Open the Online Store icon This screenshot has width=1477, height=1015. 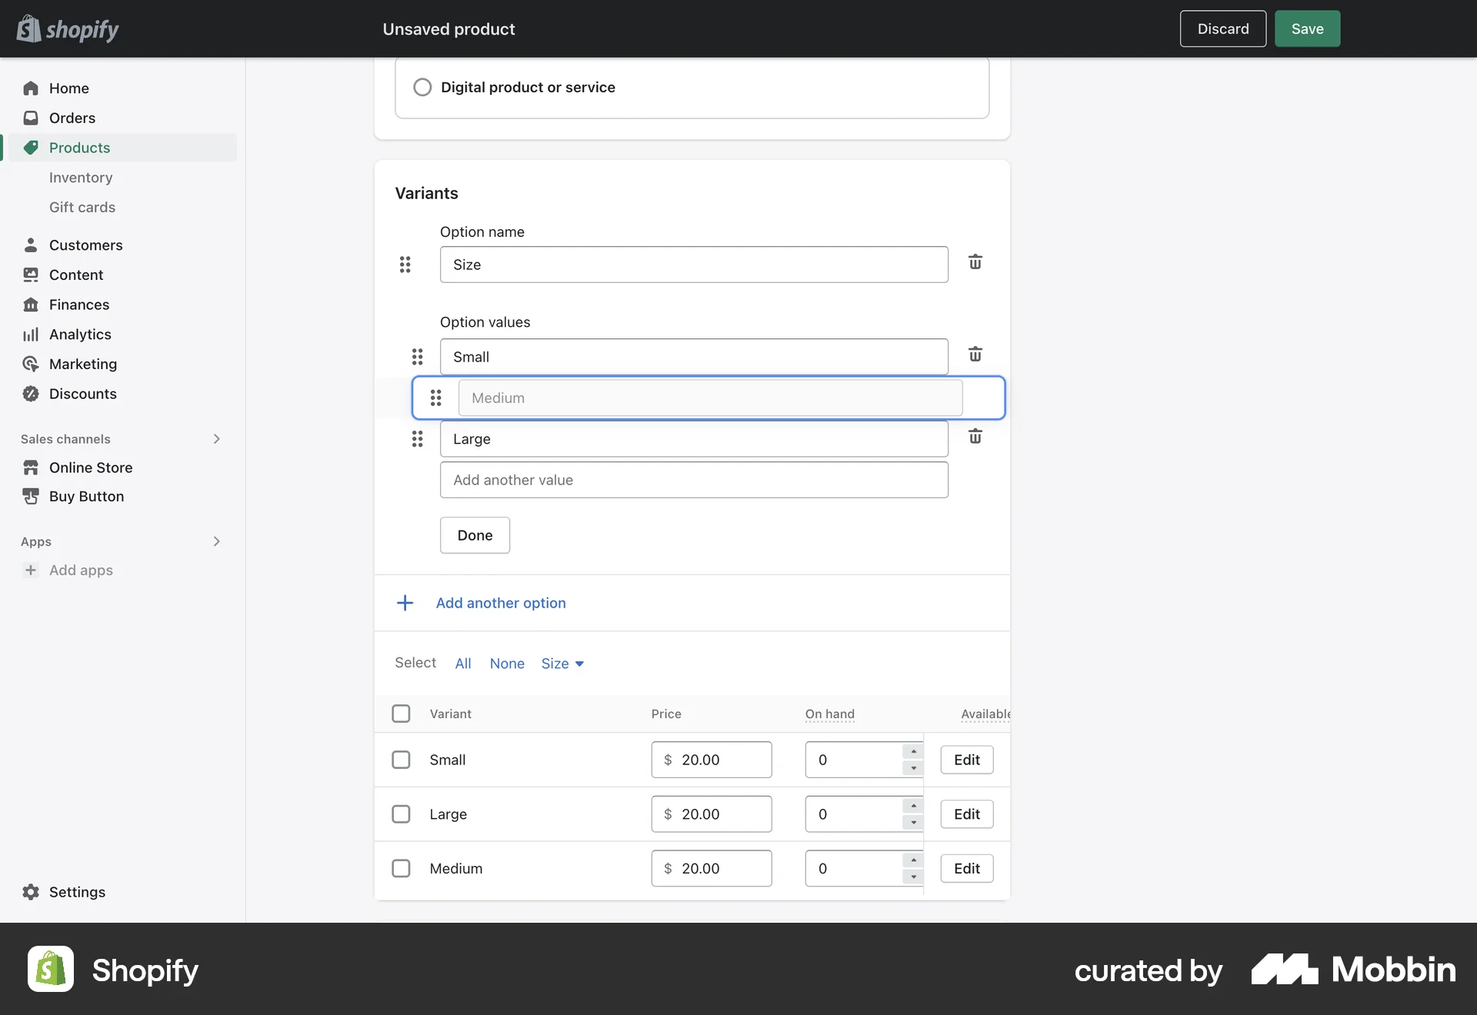tap(30, 468)
